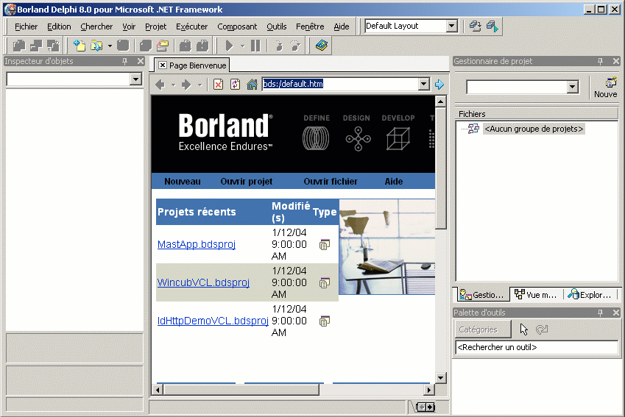Go back with the browser Back arrow

[160, 85]
